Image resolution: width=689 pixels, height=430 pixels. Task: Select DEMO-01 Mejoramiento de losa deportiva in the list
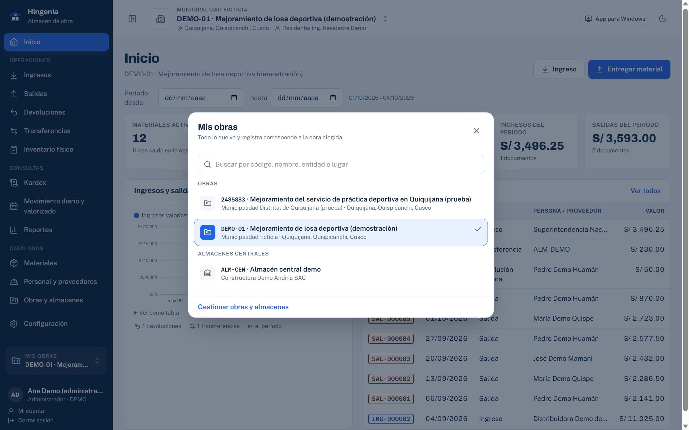tap(341, 232)
